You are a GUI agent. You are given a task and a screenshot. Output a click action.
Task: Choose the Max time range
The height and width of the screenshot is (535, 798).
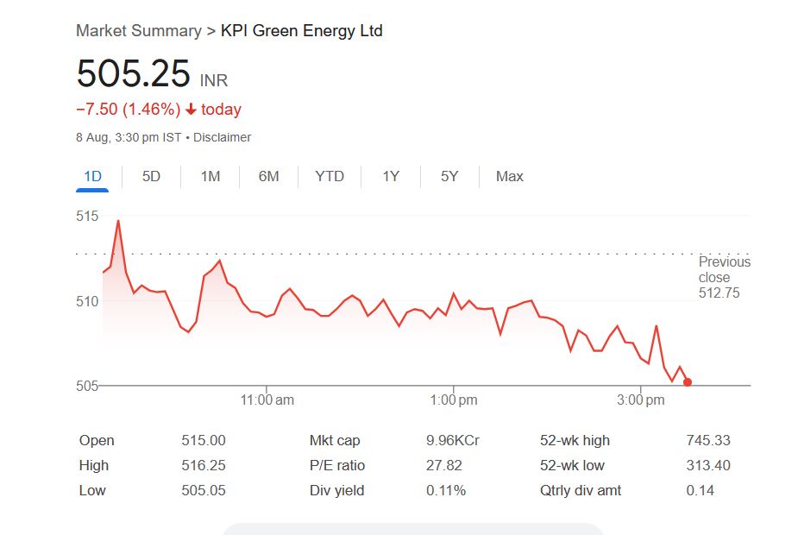(x=509, y=177)
